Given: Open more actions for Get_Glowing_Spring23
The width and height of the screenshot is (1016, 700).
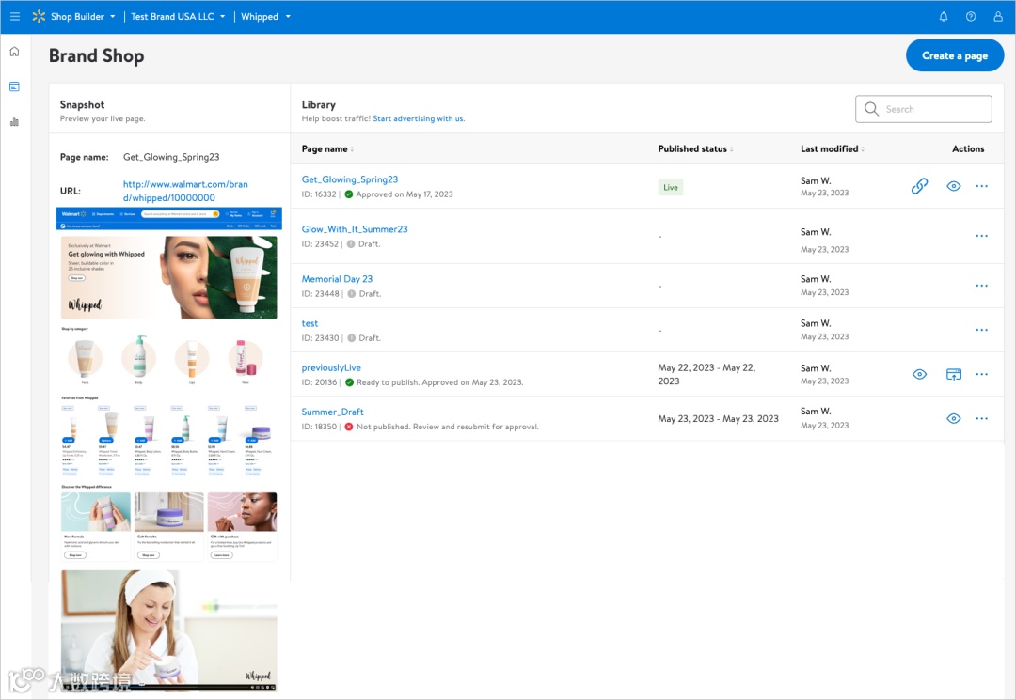Looking at the screenshot, I should pyautogui.click(x=981, y=186).
